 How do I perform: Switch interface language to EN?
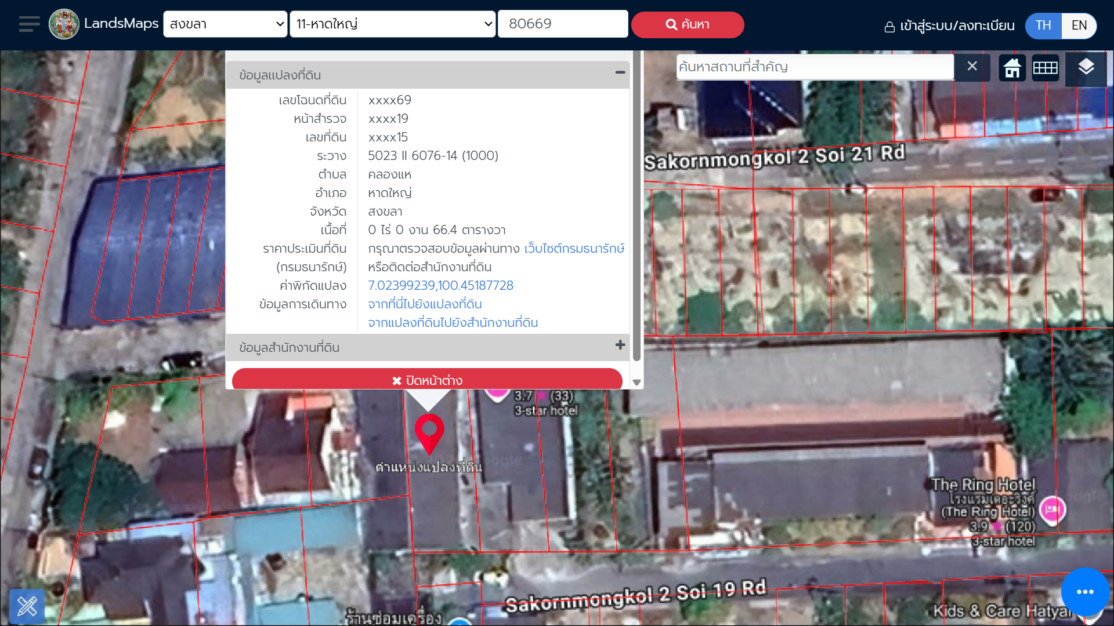tap(1079, 26)
